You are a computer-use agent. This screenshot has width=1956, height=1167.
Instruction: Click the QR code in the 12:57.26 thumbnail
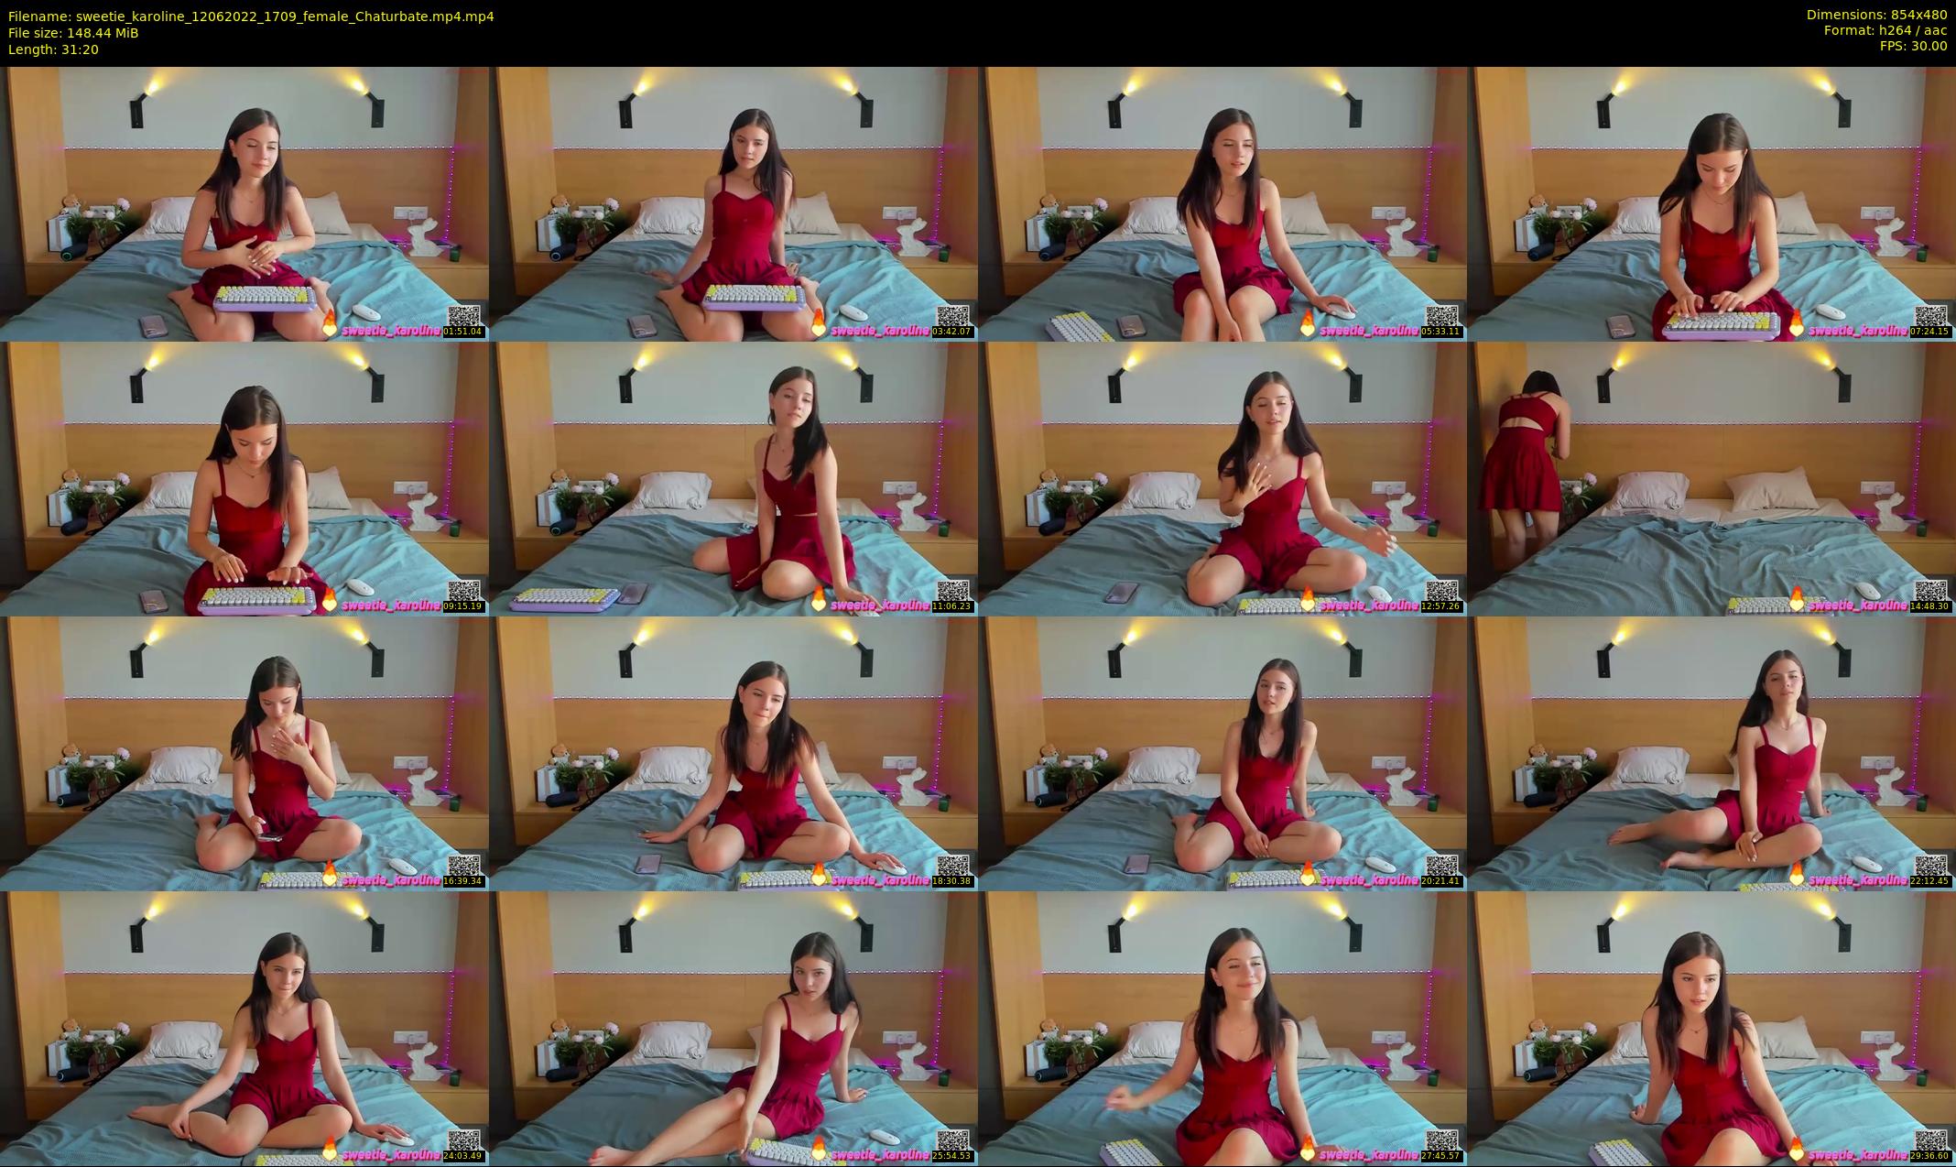coord(1441,591)
